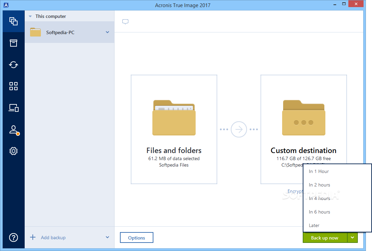This screenshot has width=372, height=251.
Task: Choose In 2 hours from menu
Action: click(x=337, y=185)
